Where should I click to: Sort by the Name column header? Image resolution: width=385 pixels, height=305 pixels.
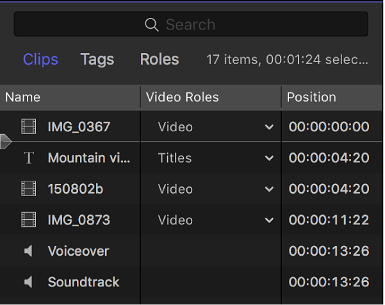[23, 97]
